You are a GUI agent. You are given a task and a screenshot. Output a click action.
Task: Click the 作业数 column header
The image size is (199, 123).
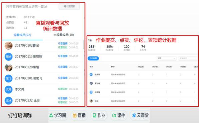141,67
